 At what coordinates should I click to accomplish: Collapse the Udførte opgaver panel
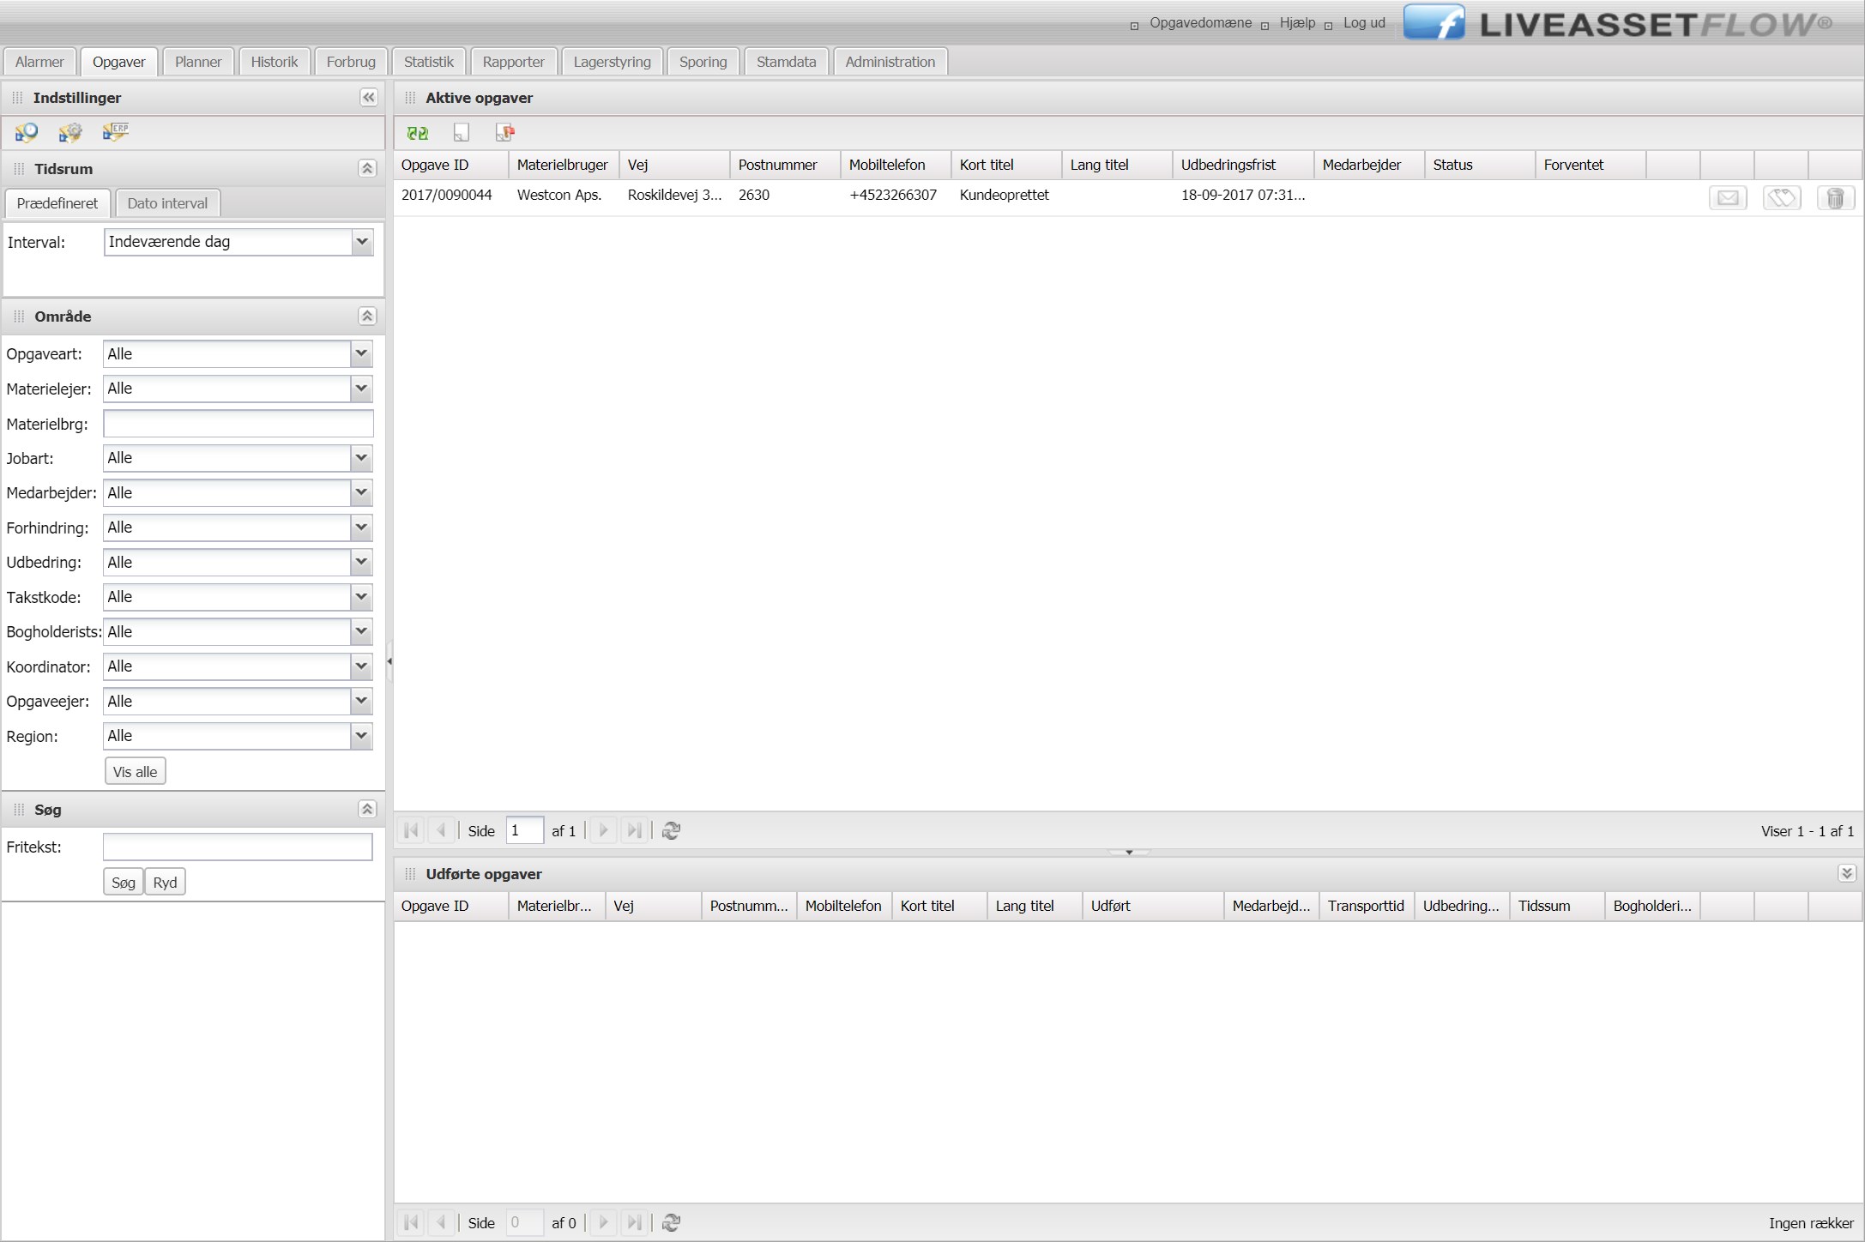pyautogui.click(x=1846, y=873)
